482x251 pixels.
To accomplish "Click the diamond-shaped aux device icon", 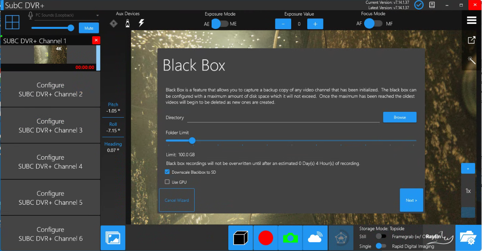I will [113, 24].
